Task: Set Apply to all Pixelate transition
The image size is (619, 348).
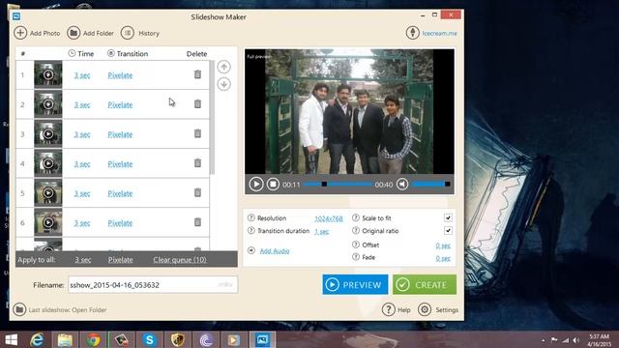Action: pos(120,260)
